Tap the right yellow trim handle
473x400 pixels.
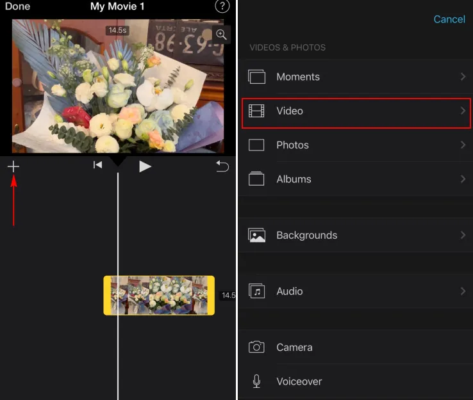tap(211, 296)
